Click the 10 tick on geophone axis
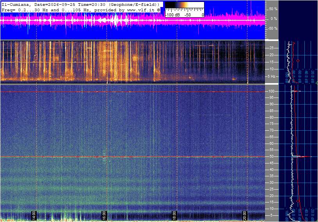Image resolution: width=318 pixels, height=222 pixels. tap(271, 69)
